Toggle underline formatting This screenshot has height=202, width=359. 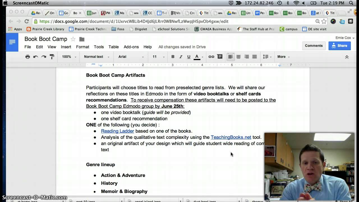pyautogui.click(x=189, y=57)
